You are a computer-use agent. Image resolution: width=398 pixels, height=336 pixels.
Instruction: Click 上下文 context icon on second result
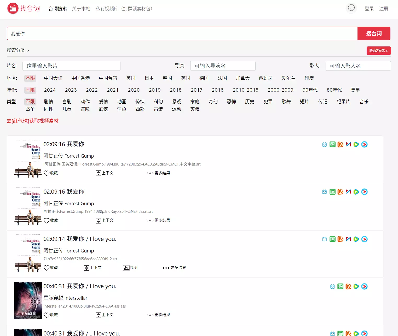click(98, 221)
